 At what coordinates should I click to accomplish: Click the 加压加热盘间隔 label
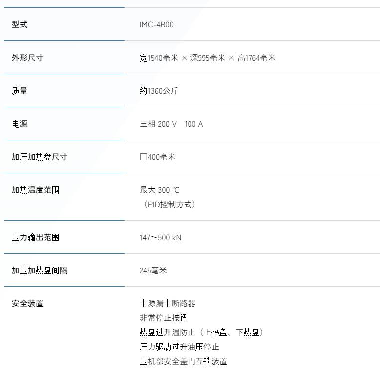click(x=39, y=270)
